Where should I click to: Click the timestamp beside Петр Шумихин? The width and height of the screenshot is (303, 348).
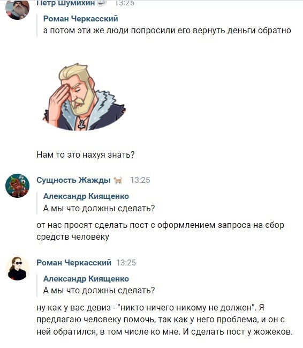(125, 3)
